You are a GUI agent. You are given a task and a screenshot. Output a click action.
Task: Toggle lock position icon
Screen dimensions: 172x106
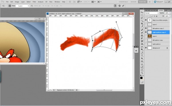[154, 16]
